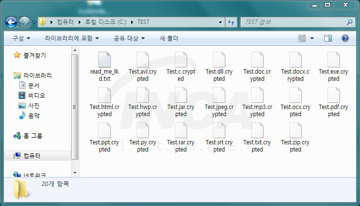Click the navigation pane scrollbar thumb
Image resolution: width=360 pixels, height=206 pixels.
pyautogui.click(x=75, y=107)
